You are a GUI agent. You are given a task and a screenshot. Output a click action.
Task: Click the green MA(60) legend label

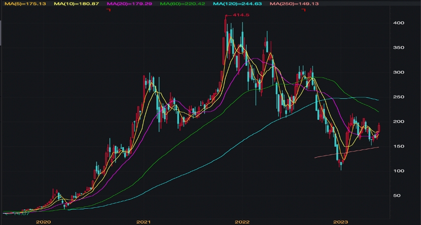pyautogui.click(x=182, y=4)
